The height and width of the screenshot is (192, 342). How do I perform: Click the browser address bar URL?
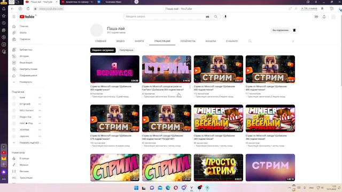pyautogui.click(x=51, y=9)
